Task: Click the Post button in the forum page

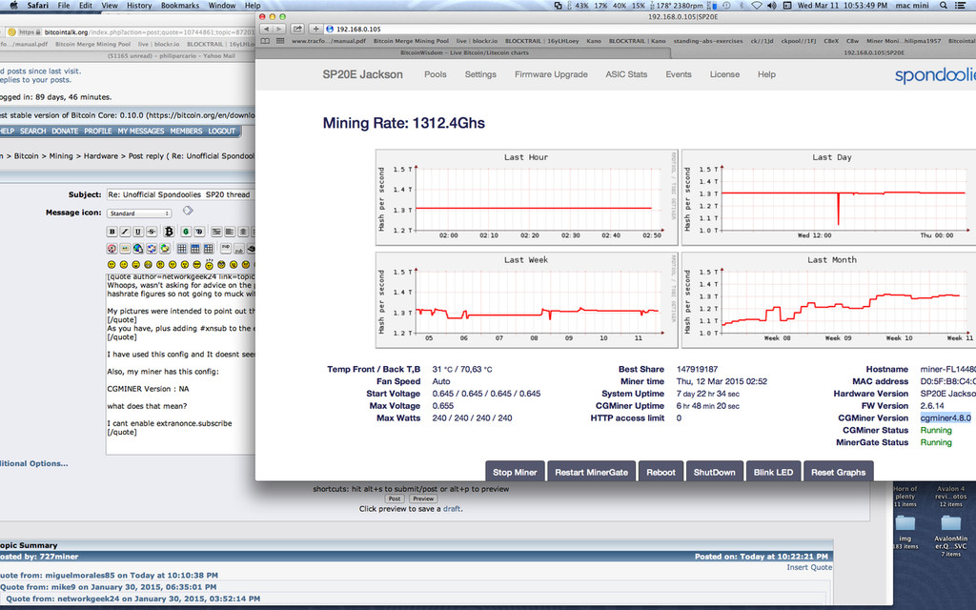Action: click(x=394, y=498)
